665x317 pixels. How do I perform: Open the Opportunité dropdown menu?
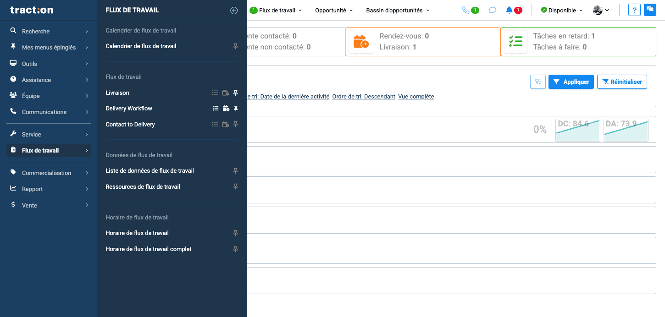(x=334, y=10)
